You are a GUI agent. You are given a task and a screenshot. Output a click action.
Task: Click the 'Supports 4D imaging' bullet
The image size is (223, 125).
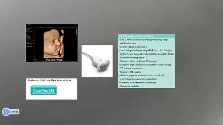[x=131, y=72]
